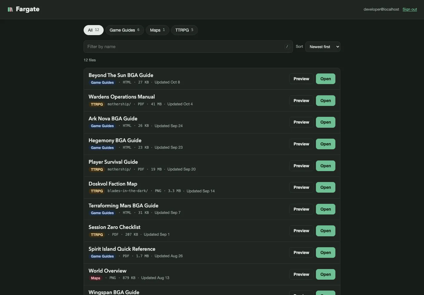Viewport: 424px width, 295px height.
Task: Open Beyond The Sun BGA Guide
Action: click(326, 79)
